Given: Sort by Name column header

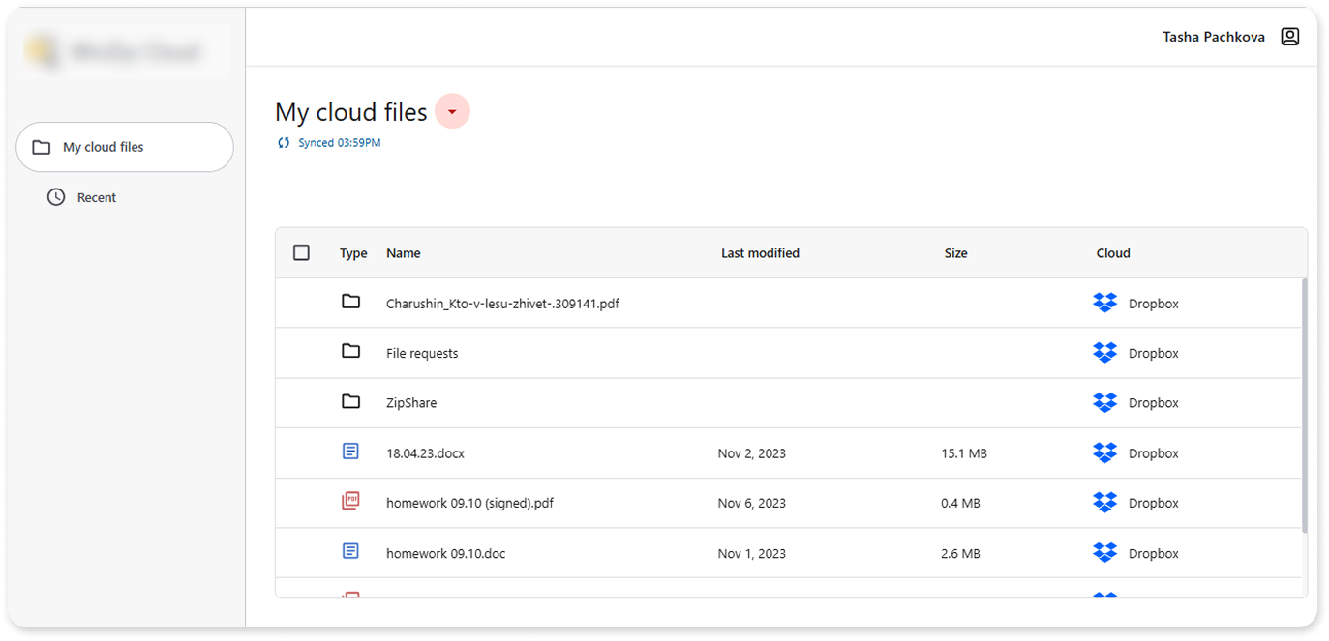Looking at the screenshot, I should pos(403,253).
